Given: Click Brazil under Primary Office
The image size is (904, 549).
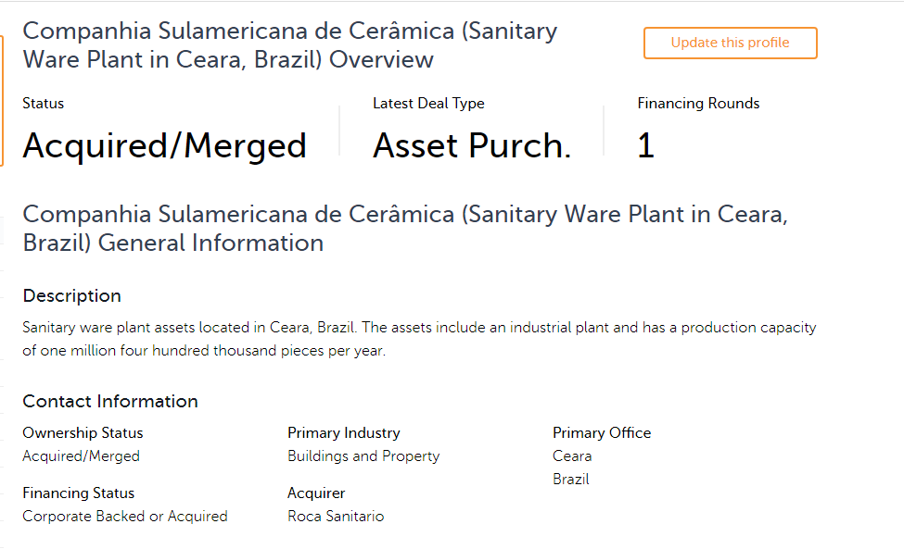Looking at the screenshot, I should (571, 480).
